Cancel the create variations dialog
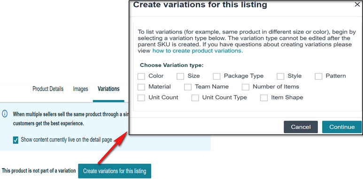 click(301, 127)
